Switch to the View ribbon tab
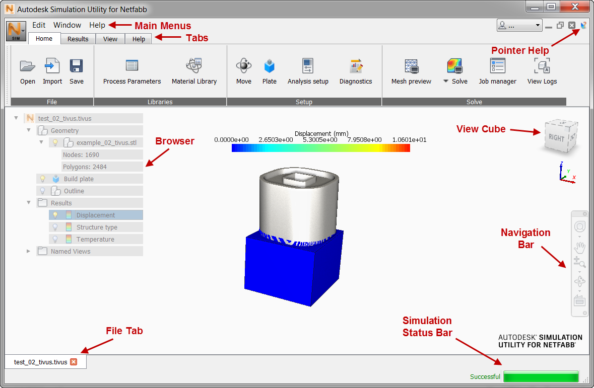Image resolution: width=594 pixels, height=388 pixels. coord(110,39)
